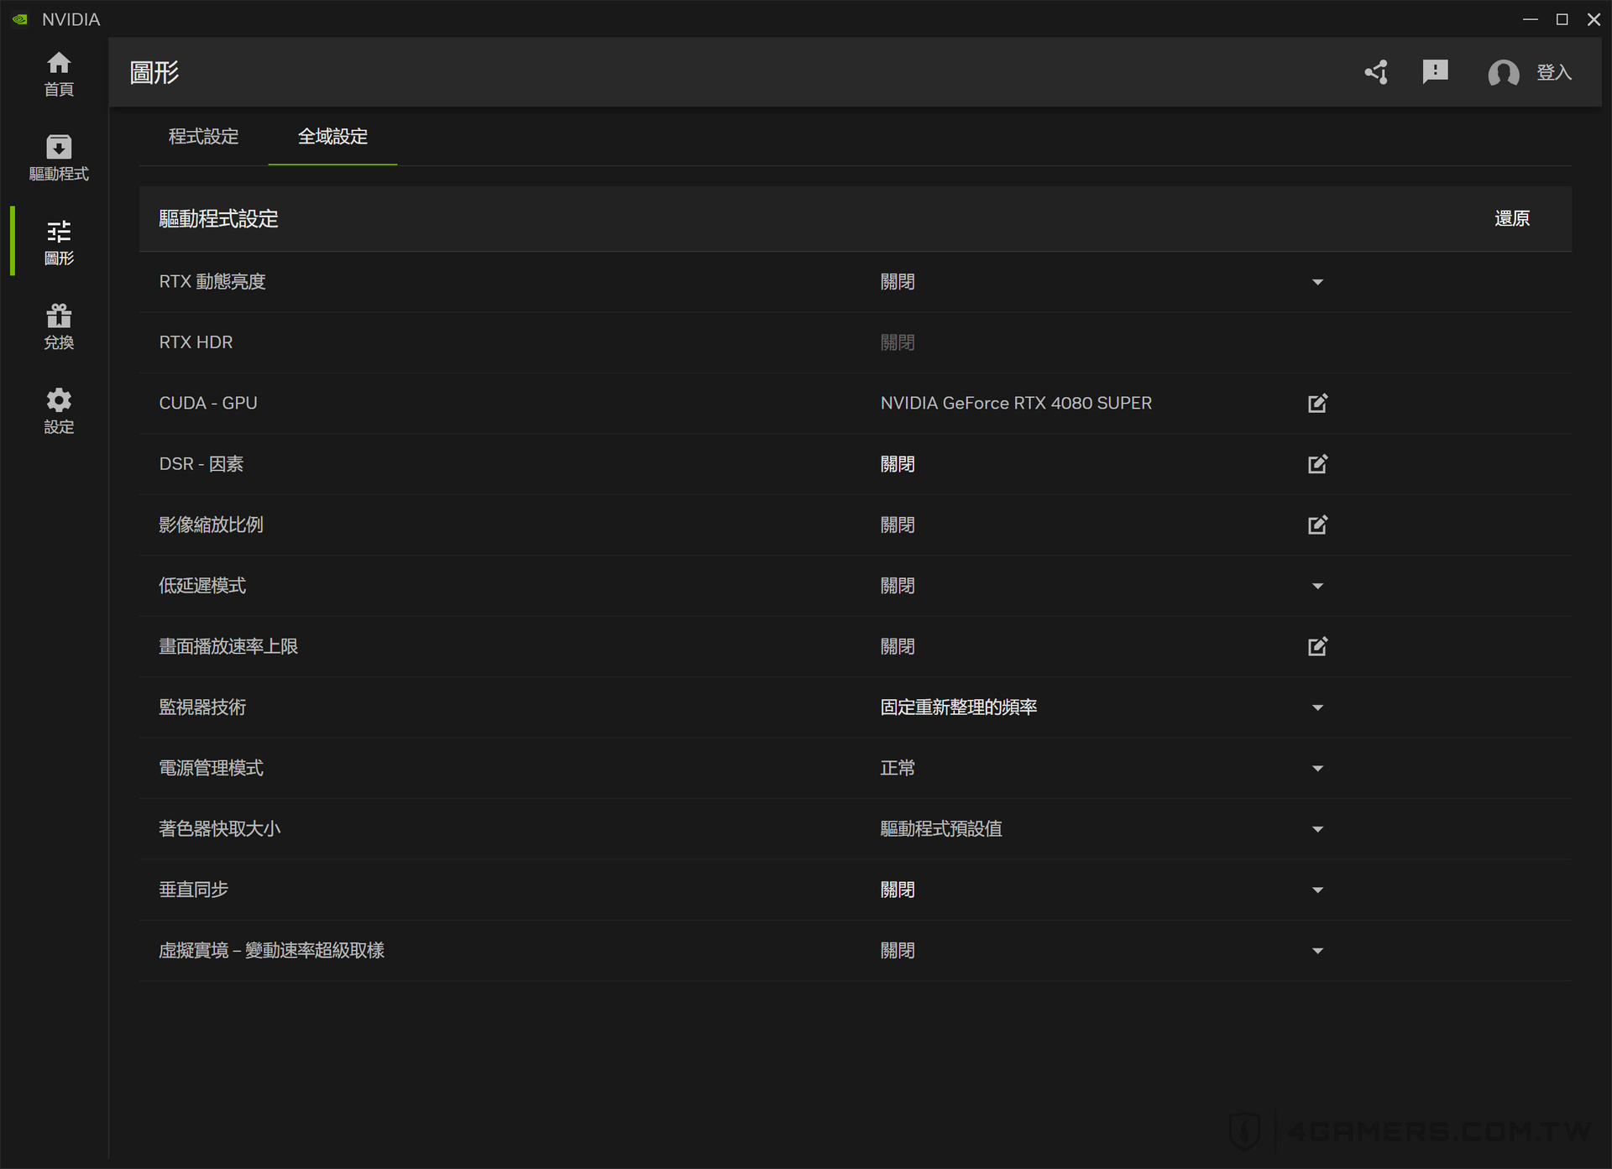Open the 首頁 home page in sidebar

59,74
